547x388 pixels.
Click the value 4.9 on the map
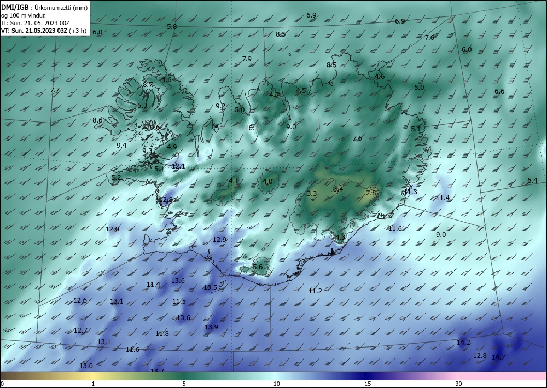[172, 147]
